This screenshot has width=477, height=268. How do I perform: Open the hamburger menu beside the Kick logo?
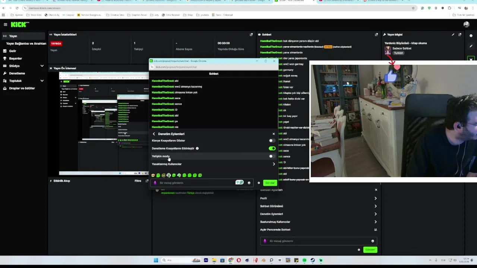pos(5,25)
